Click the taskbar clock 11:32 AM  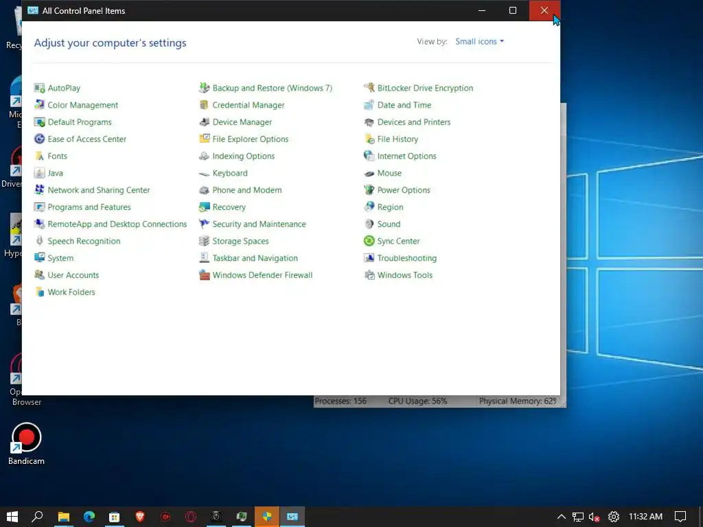tap(645, 517)
